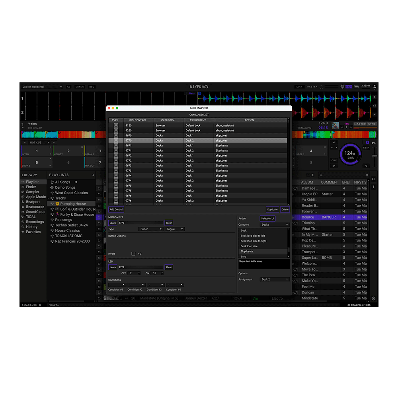This screenshot has height=398, width=398.
Task: Click the brightness sun icon at bottom right
Action: pyautogui.click(x=374, y=298)
